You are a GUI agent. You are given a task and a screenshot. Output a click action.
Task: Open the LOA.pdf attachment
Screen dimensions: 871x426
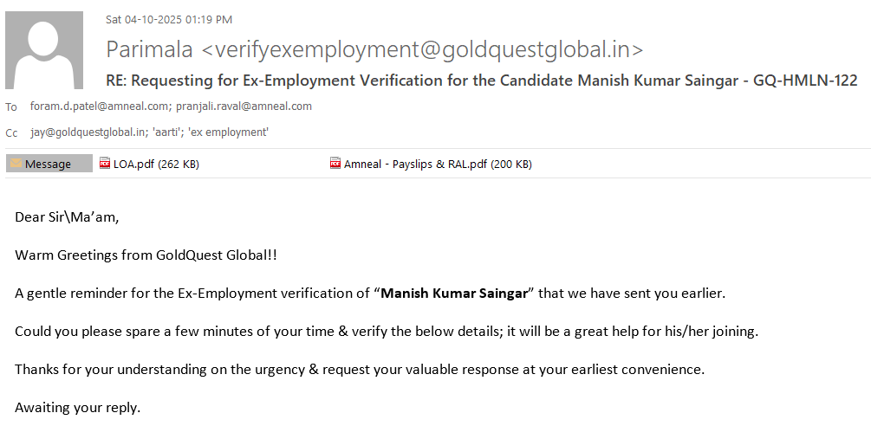click(x=155, y=164)
